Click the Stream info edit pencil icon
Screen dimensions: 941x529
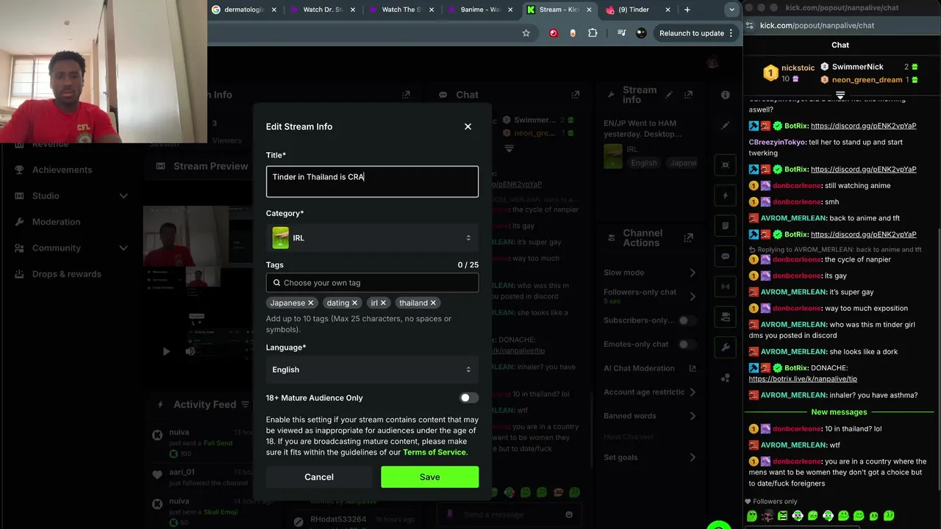[669, 95]
